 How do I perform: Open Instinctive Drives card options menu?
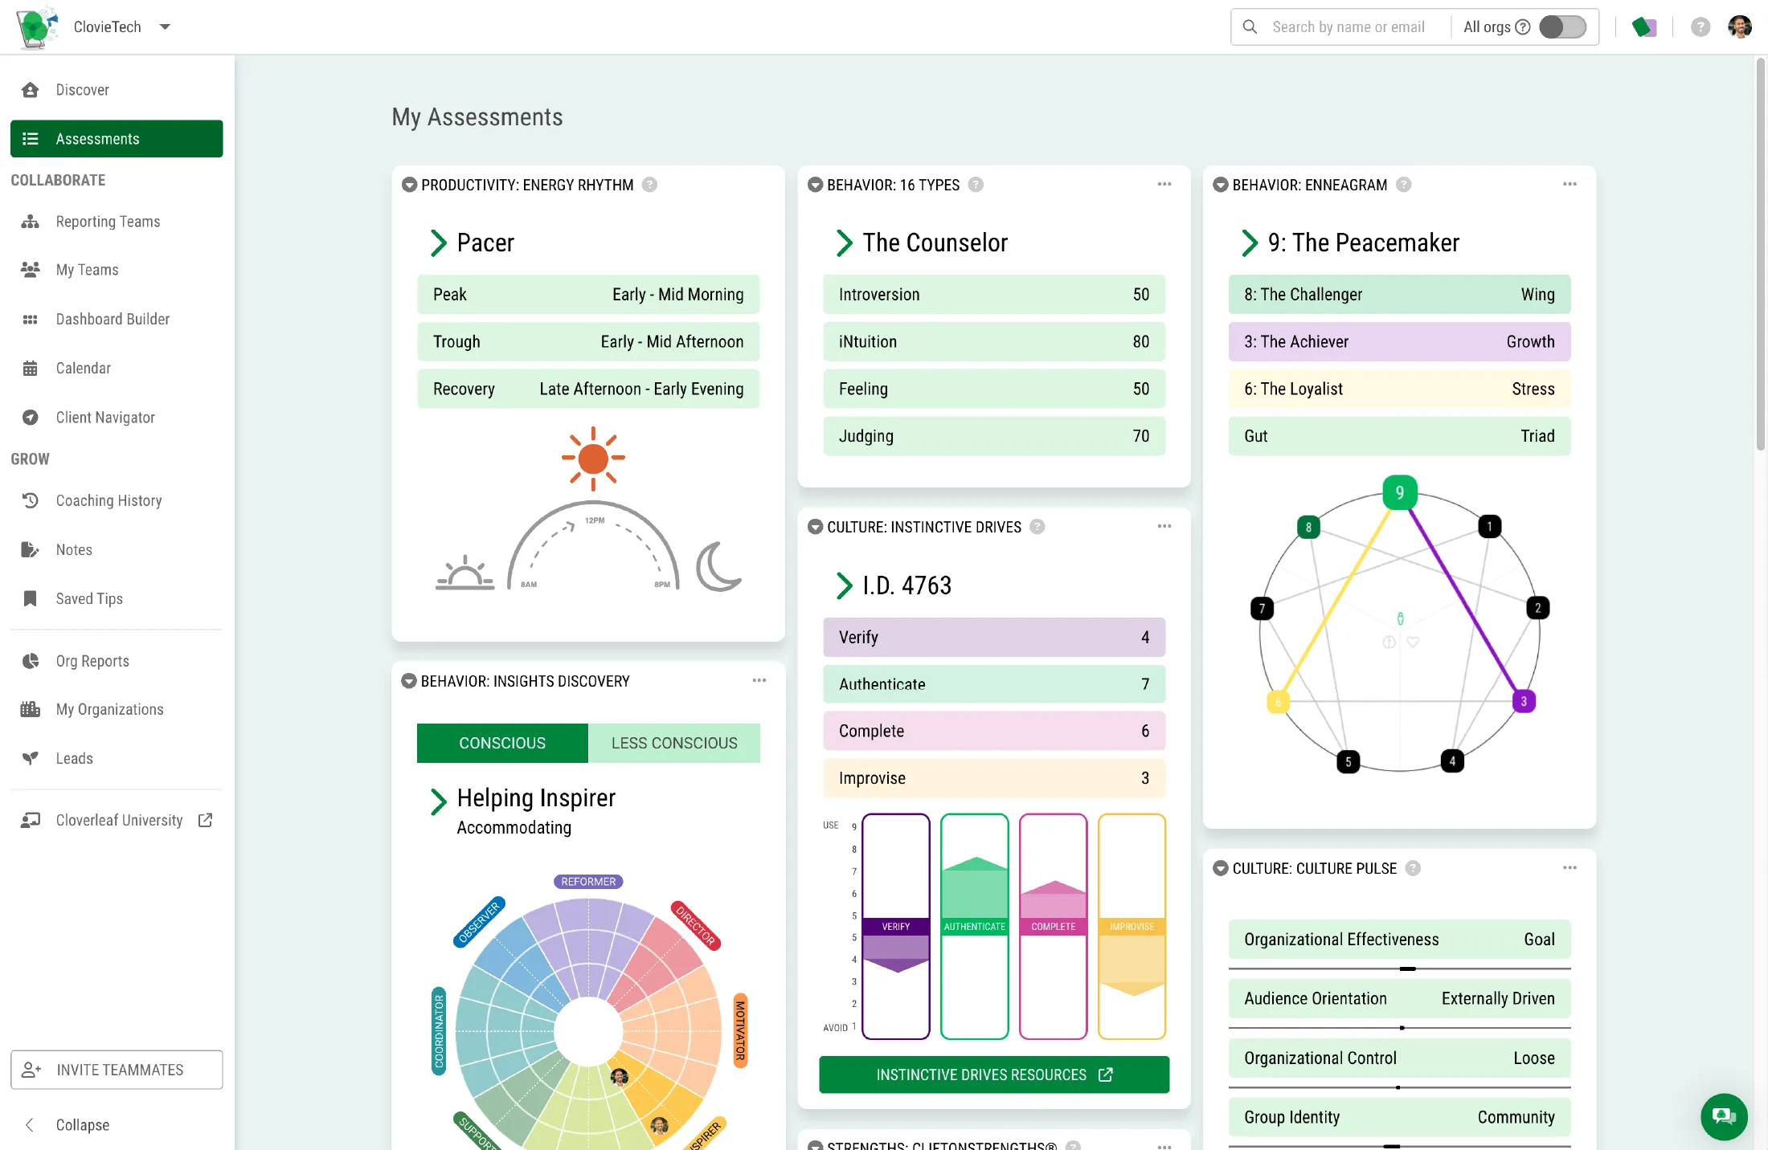(1164, 527)
